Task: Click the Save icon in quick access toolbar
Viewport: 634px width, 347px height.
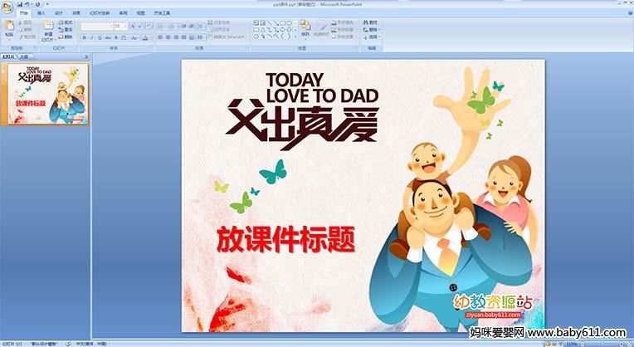Action: (20, 4)
